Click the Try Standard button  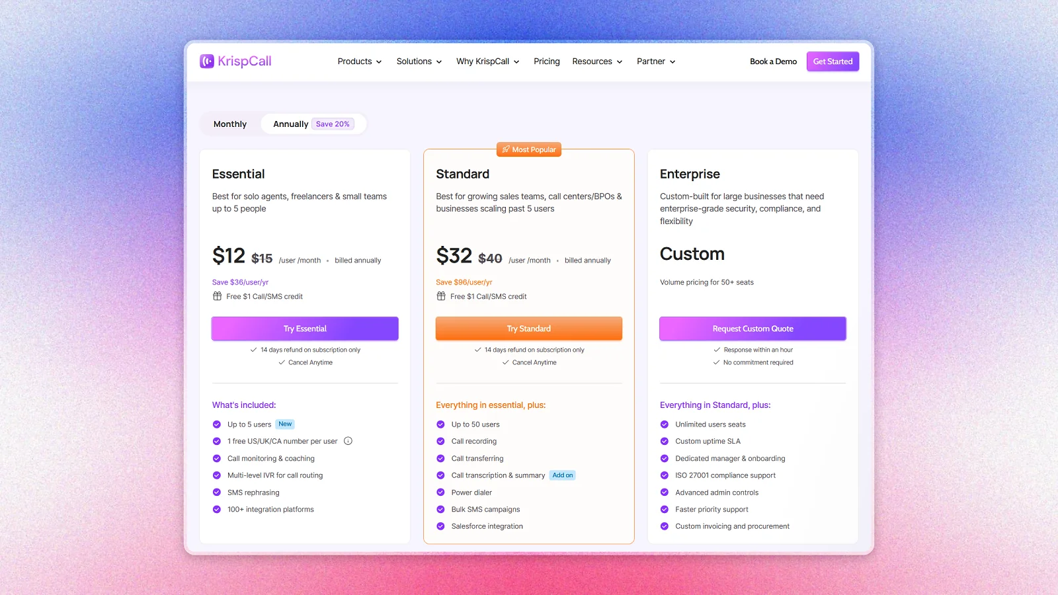[x=529, y=329]
